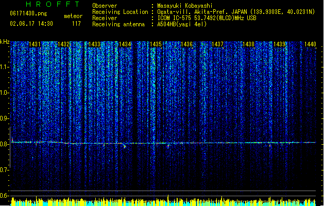Image resolution: width=324 pixels, height=206 pixels.
Task: Click the Observer name Masayuki Kobayashi
Action: tap(185, 6)
